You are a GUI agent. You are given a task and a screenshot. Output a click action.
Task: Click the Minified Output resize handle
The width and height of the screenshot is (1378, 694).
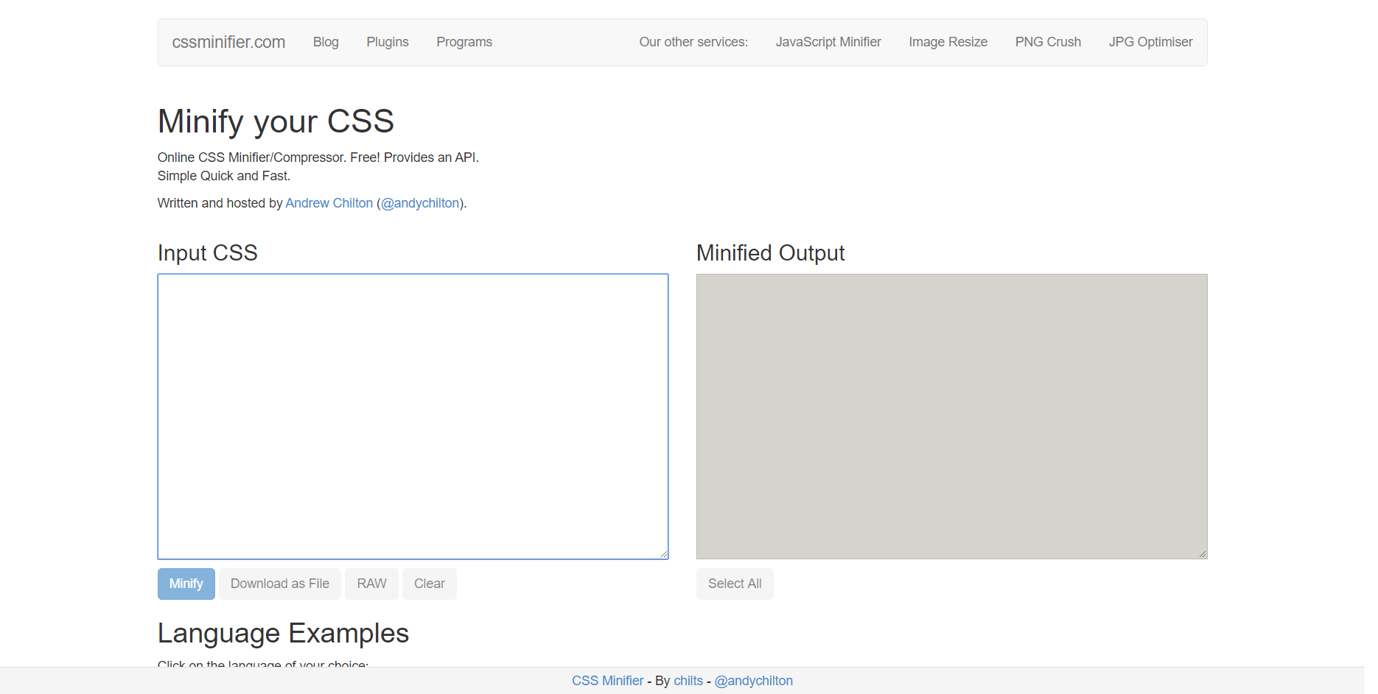click(1202, 554)
